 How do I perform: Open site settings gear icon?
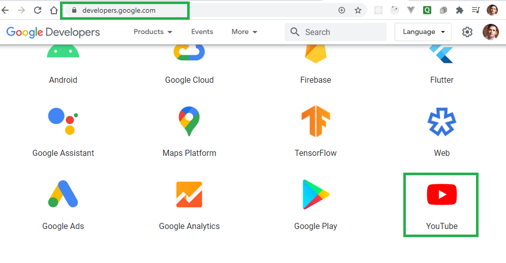pyautogui.click(x=467, y=32)
